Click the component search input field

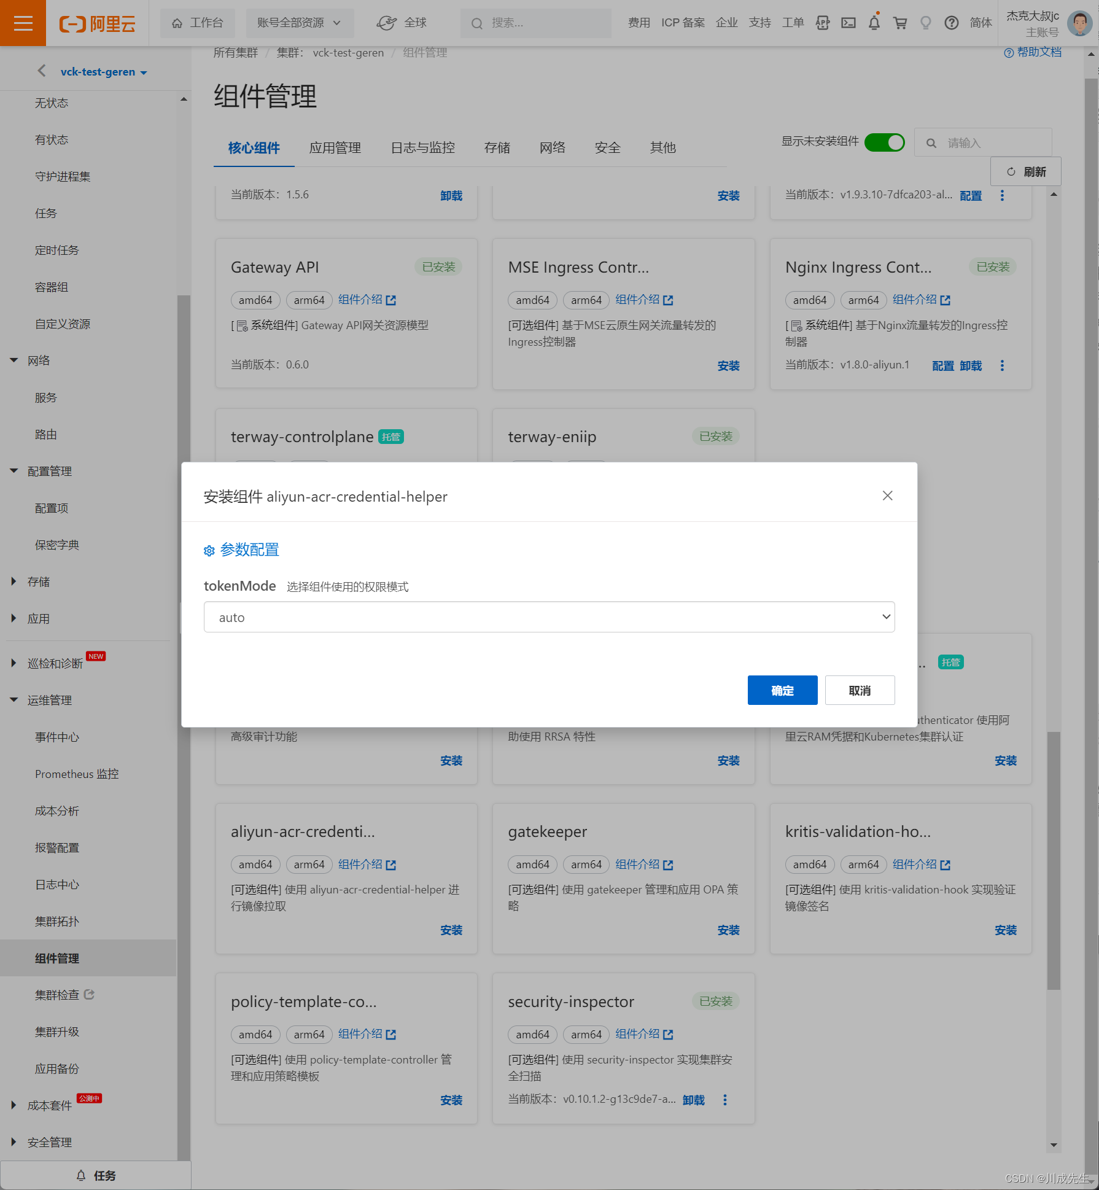[x=983, y=142]
